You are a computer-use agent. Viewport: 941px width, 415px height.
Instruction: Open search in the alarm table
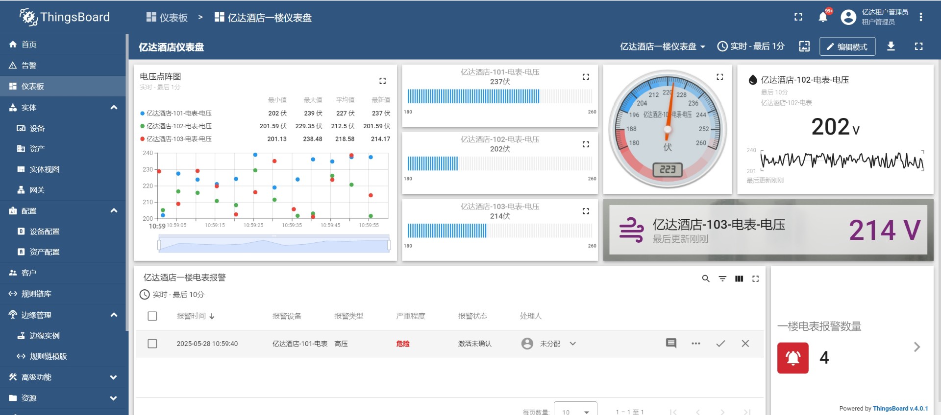(x=706, y=278)
